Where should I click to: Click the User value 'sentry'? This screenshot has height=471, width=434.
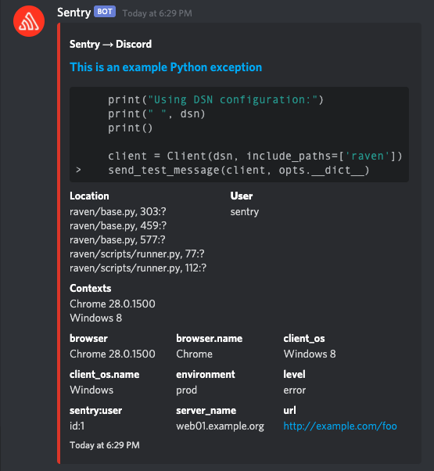point(244,212)
